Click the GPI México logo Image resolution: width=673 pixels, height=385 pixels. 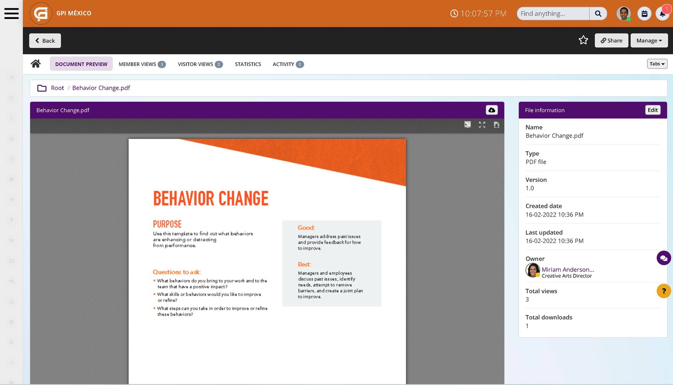click(41, 13)
